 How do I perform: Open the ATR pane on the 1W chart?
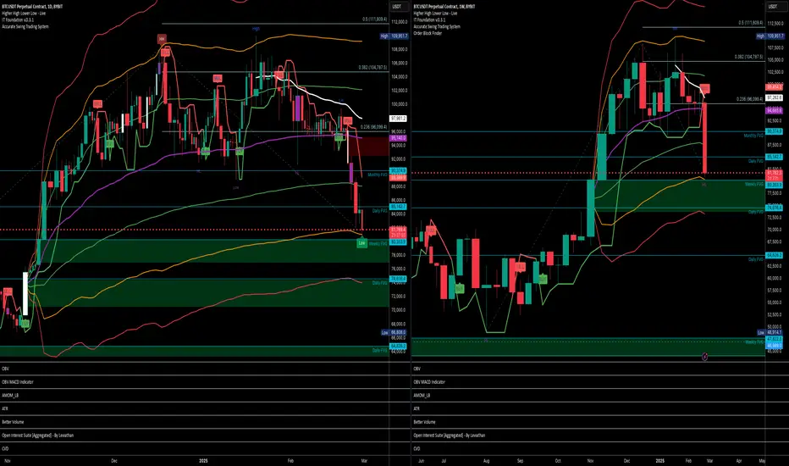tap(417, 408)
